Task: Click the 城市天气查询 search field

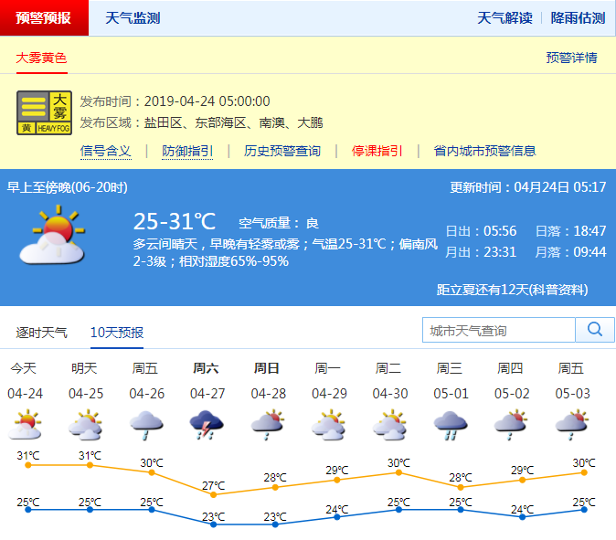Action: click(499, 330)
